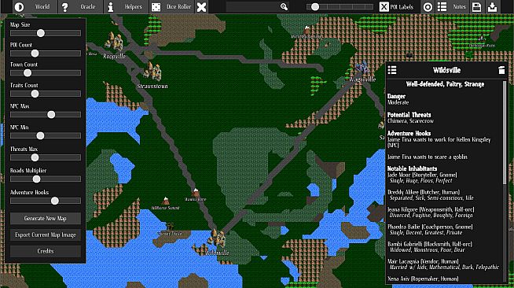Adjust the Roads Multiplier slider

[46, 179]
